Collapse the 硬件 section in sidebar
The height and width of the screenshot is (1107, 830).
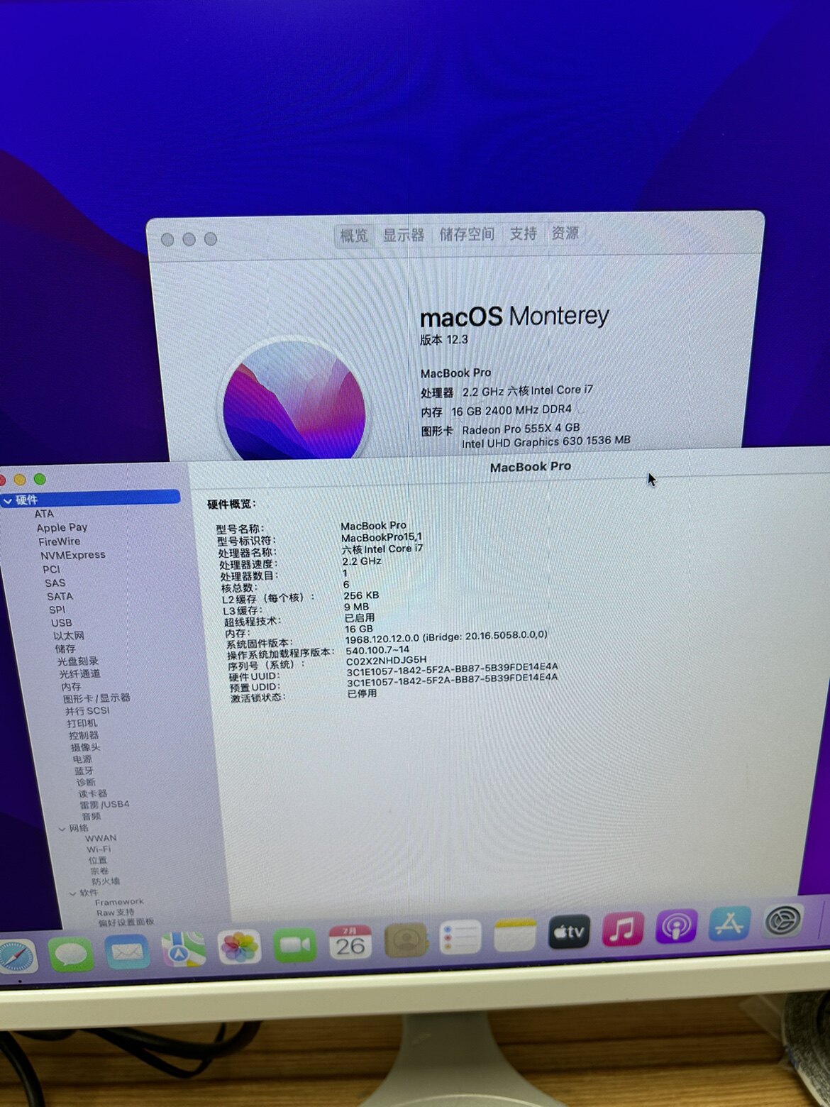[x=8, y=501]
